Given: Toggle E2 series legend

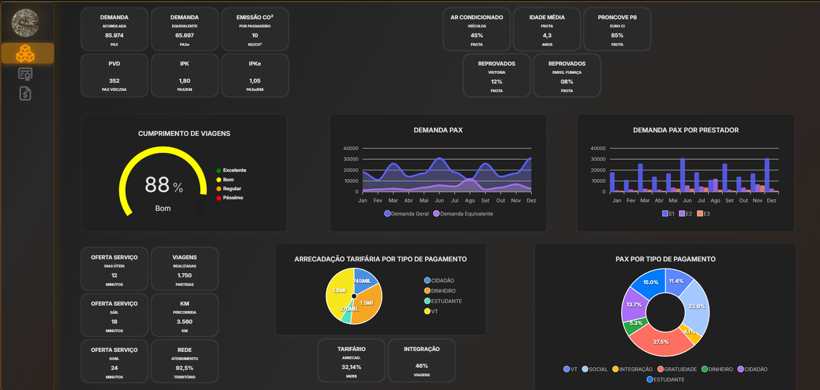Looking at the screenshot, I should [x=686, y=214].
